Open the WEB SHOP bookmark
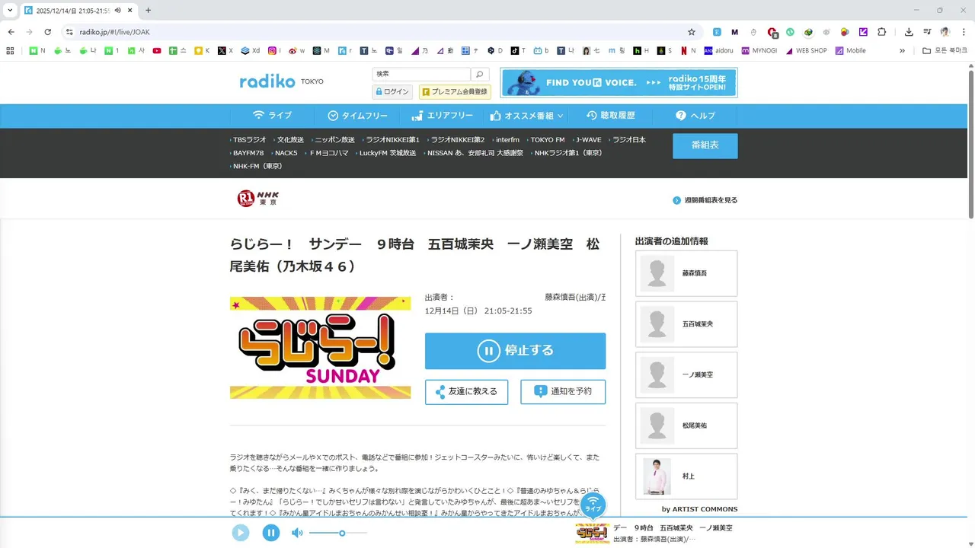The image size is (975, 548). [x=806, y=51]
